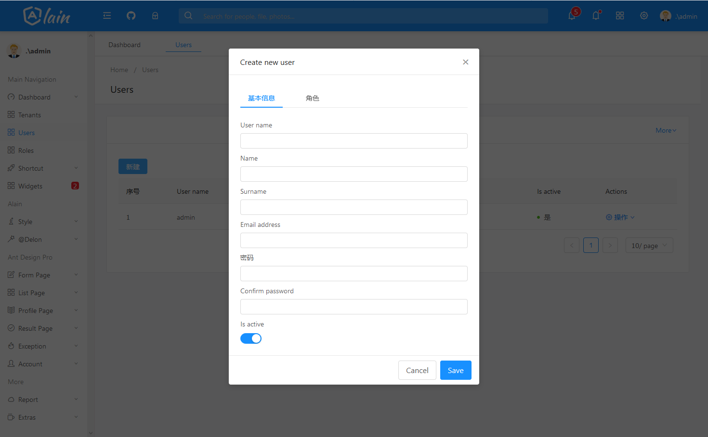708x437 pixels.
Task: Switch to the 基本信息 tab
Action: (x=262, y=98)
